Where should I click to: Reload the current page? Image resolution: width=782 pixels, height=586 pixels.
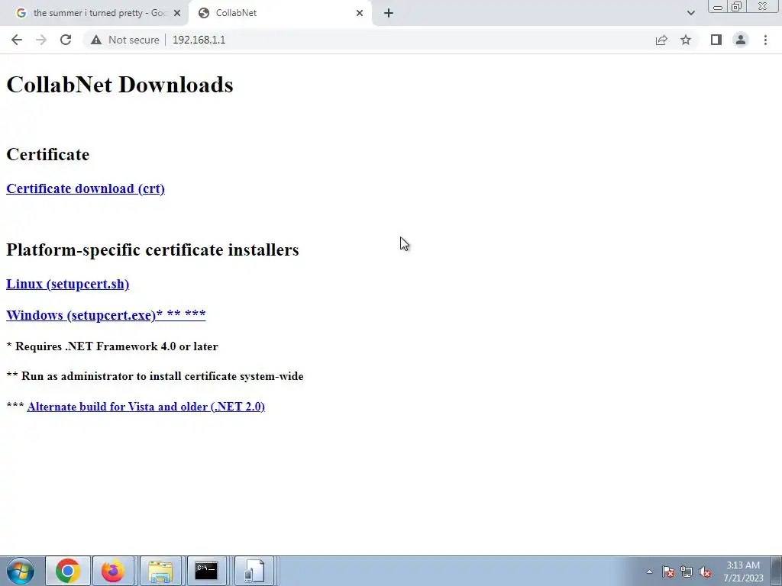(66, 40)
